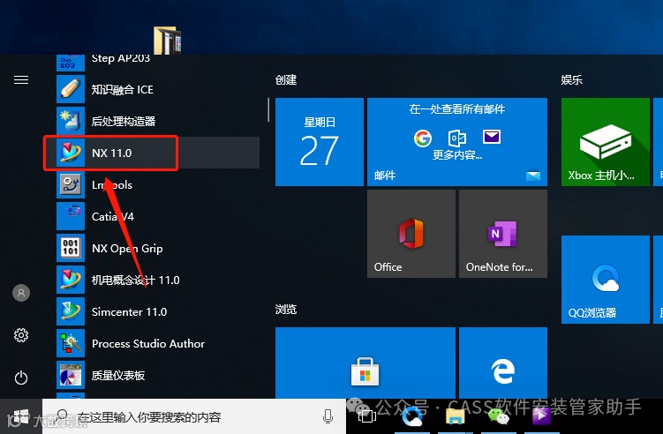Open Lmtools license utility
663x434 pixels.
(157, 184)
